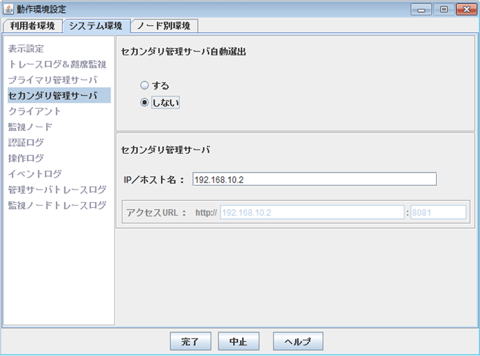Click the セカンダリ管理サーバ自動選出 heading
The image size is (480, 356).
[x=183, y=52]
